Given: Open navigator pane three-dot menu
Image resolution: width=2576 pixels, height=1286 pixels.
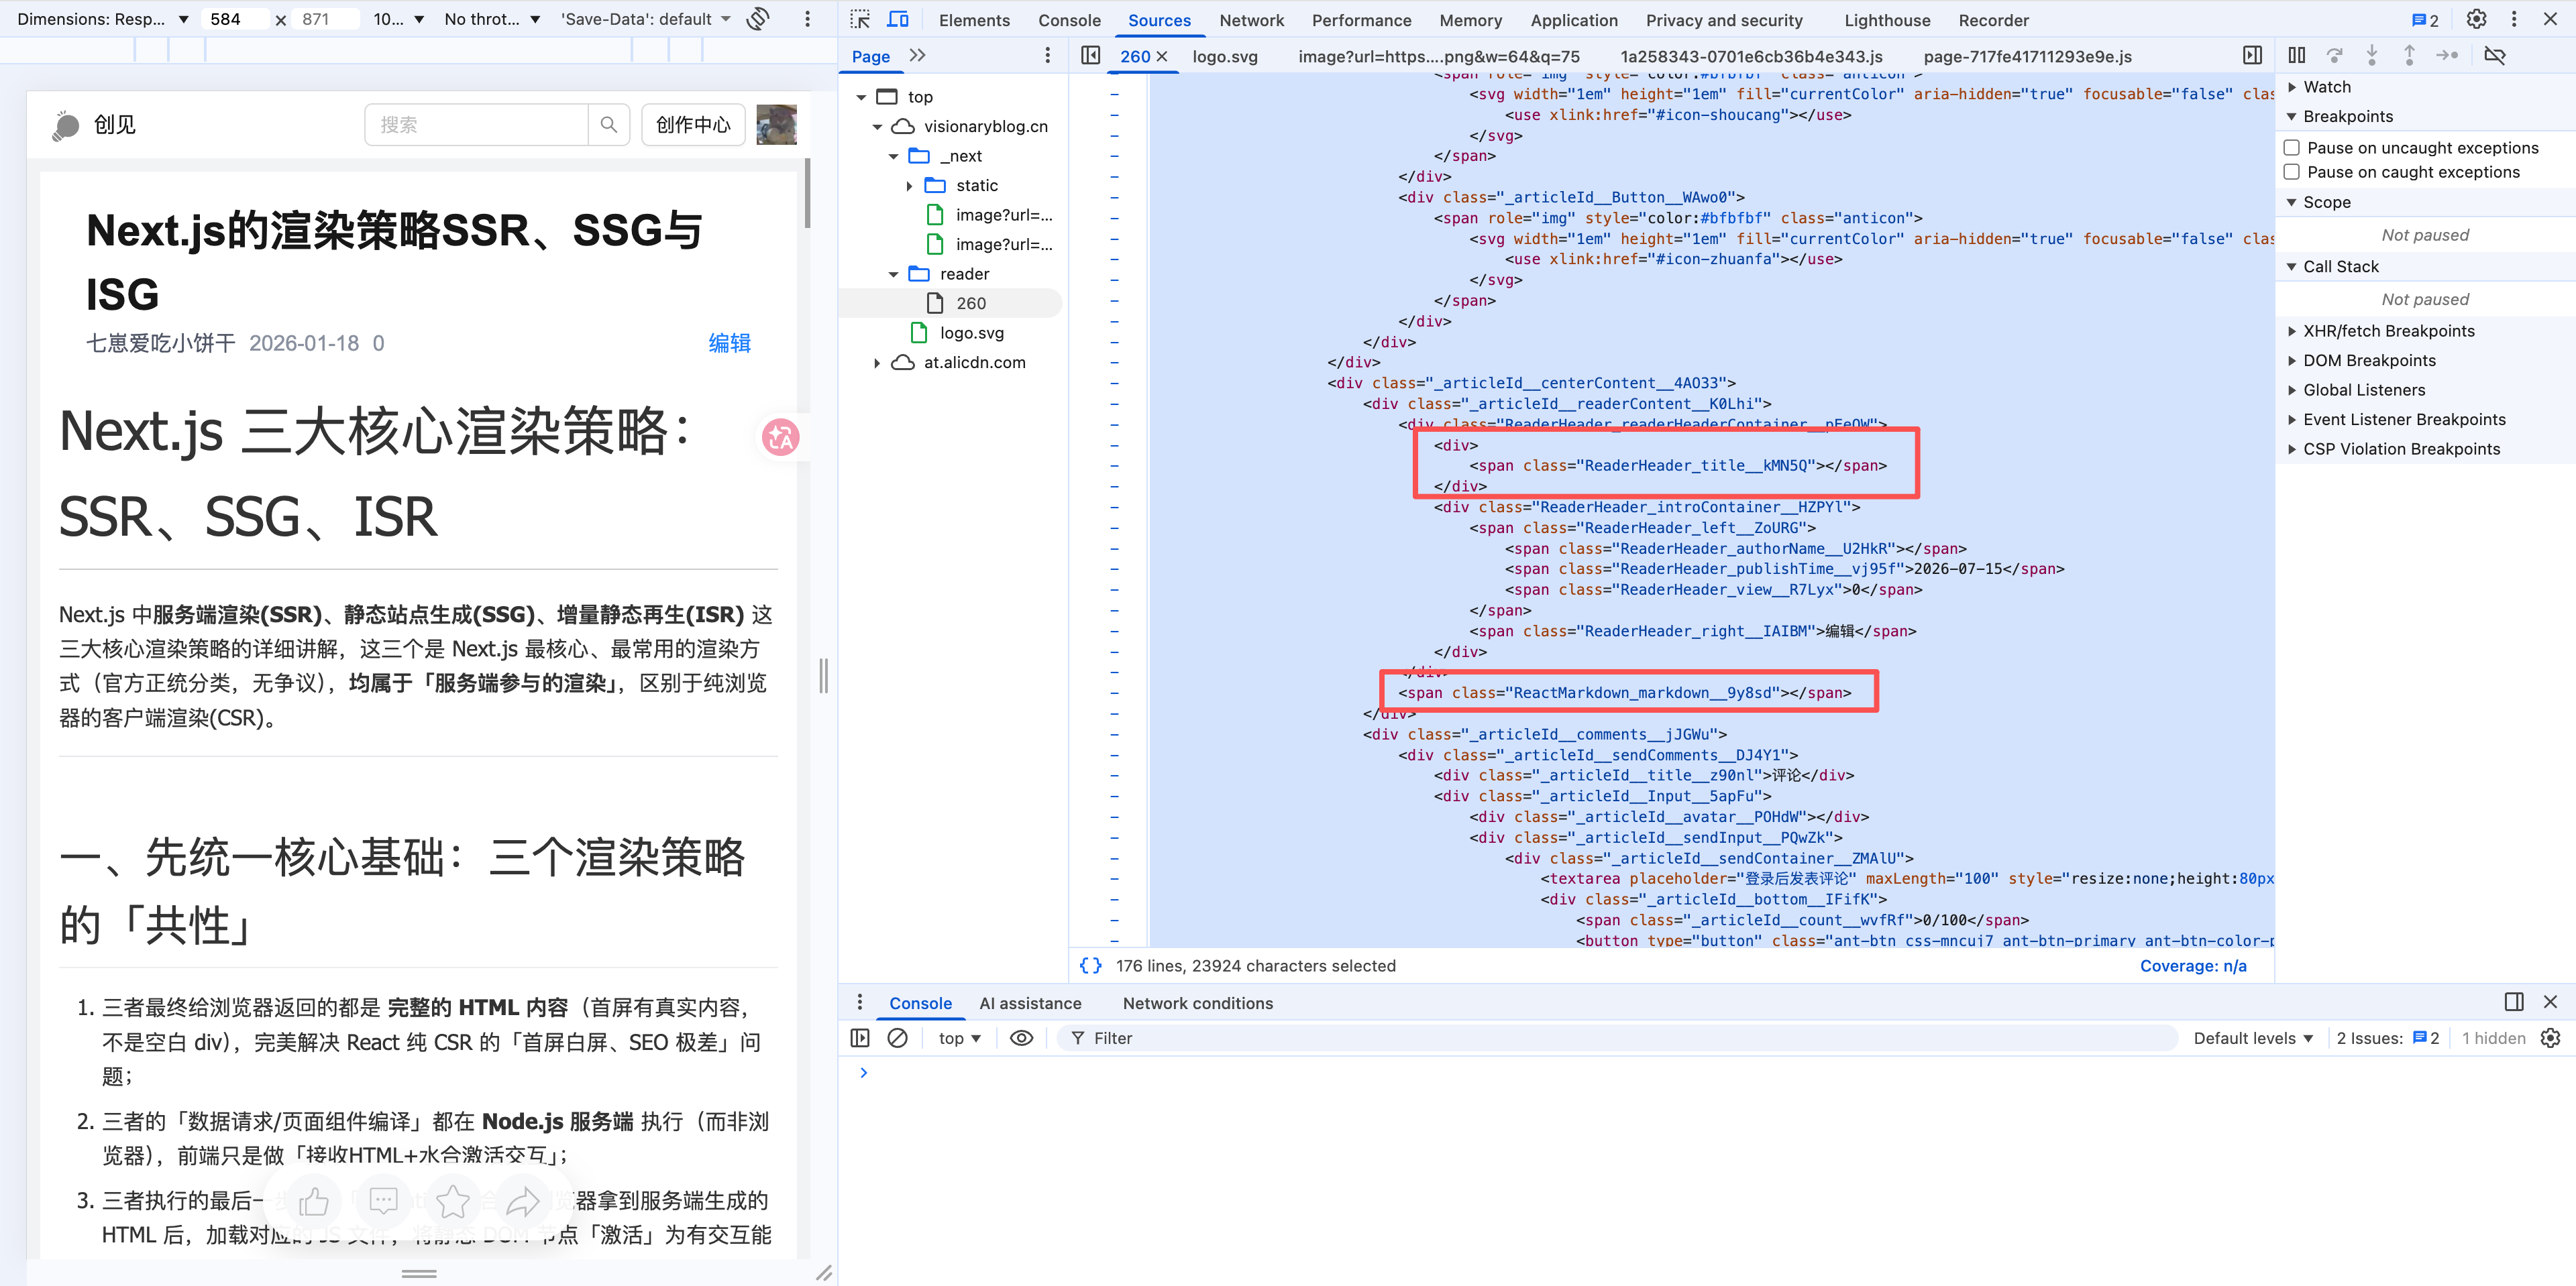Looking at the screenshot, I should 1047,56.
